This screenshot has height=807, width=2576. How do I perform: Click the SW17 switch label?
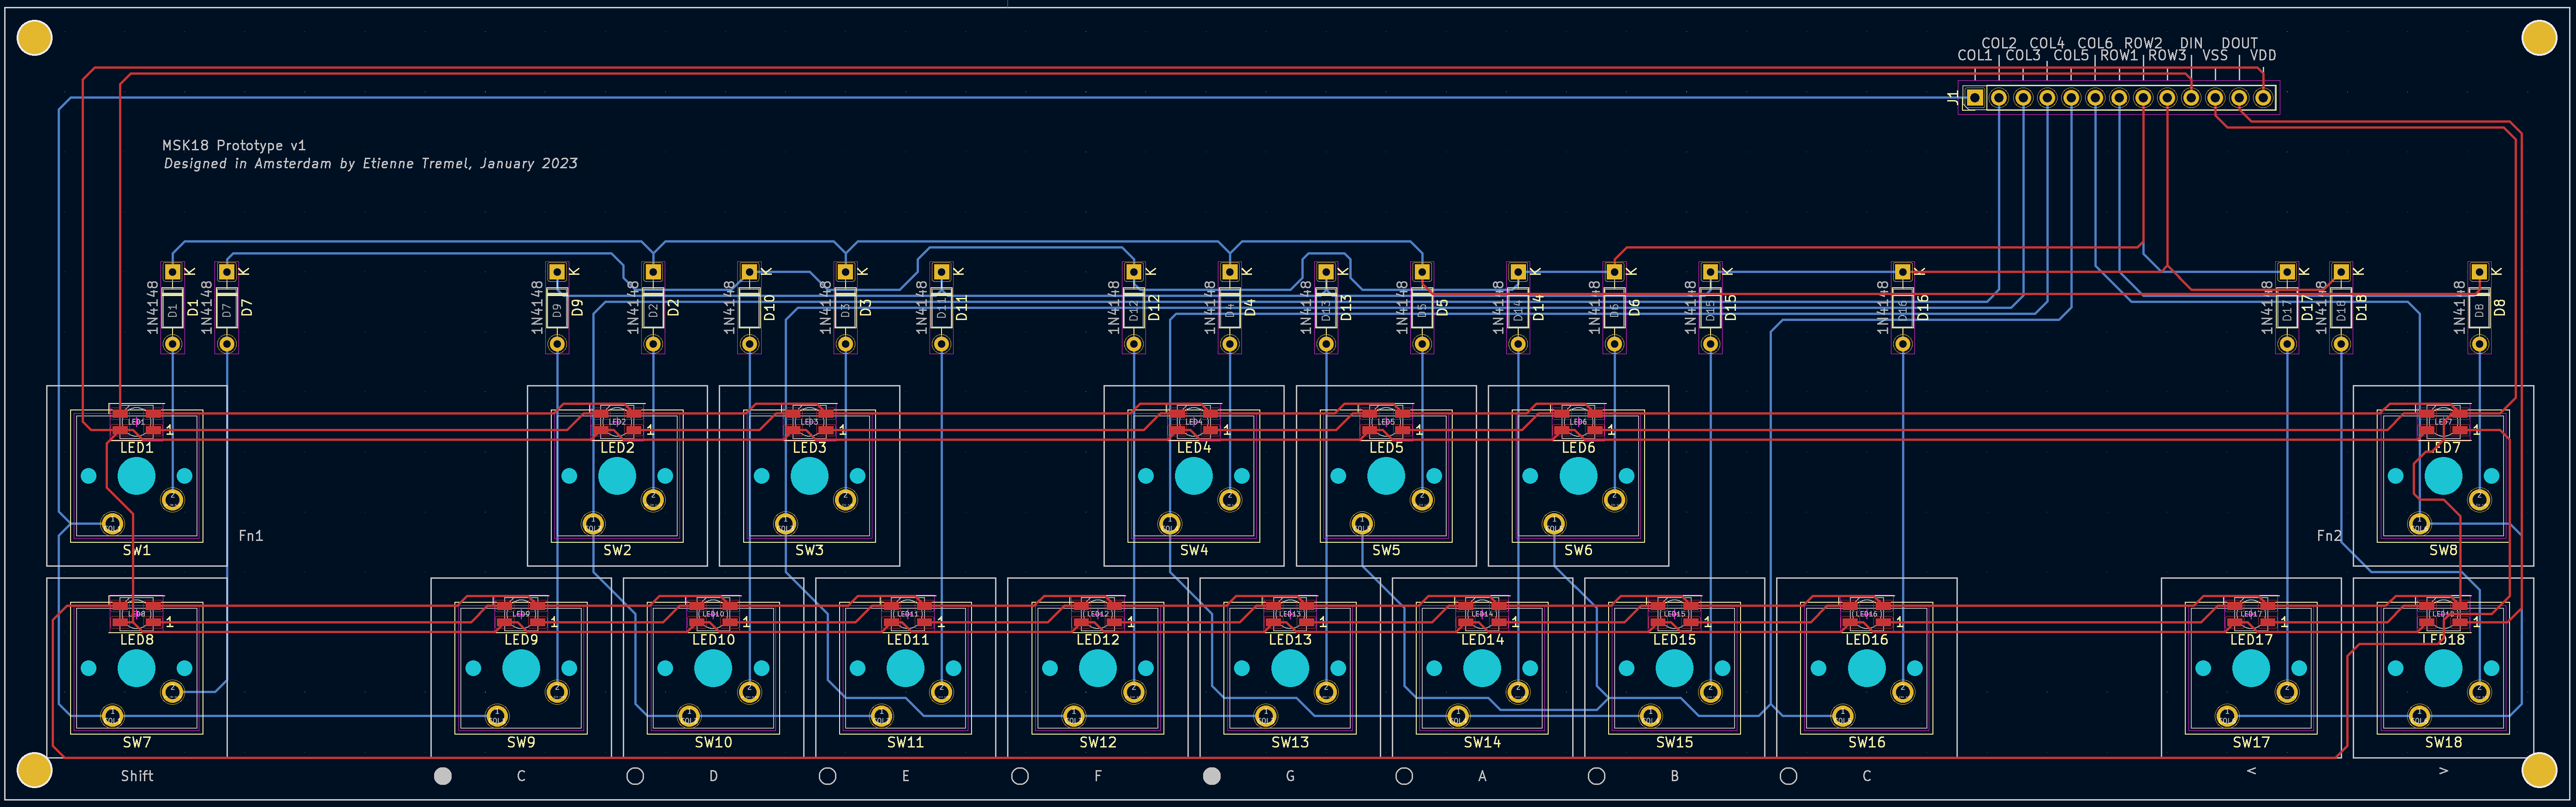pos(2251,742)
